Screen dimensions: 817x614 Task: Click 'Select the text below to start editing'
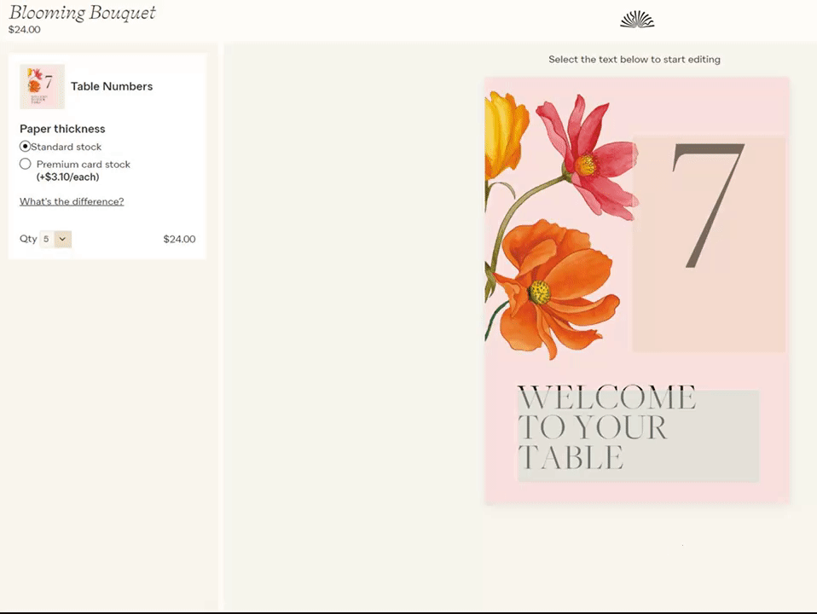tap(634, 60)
